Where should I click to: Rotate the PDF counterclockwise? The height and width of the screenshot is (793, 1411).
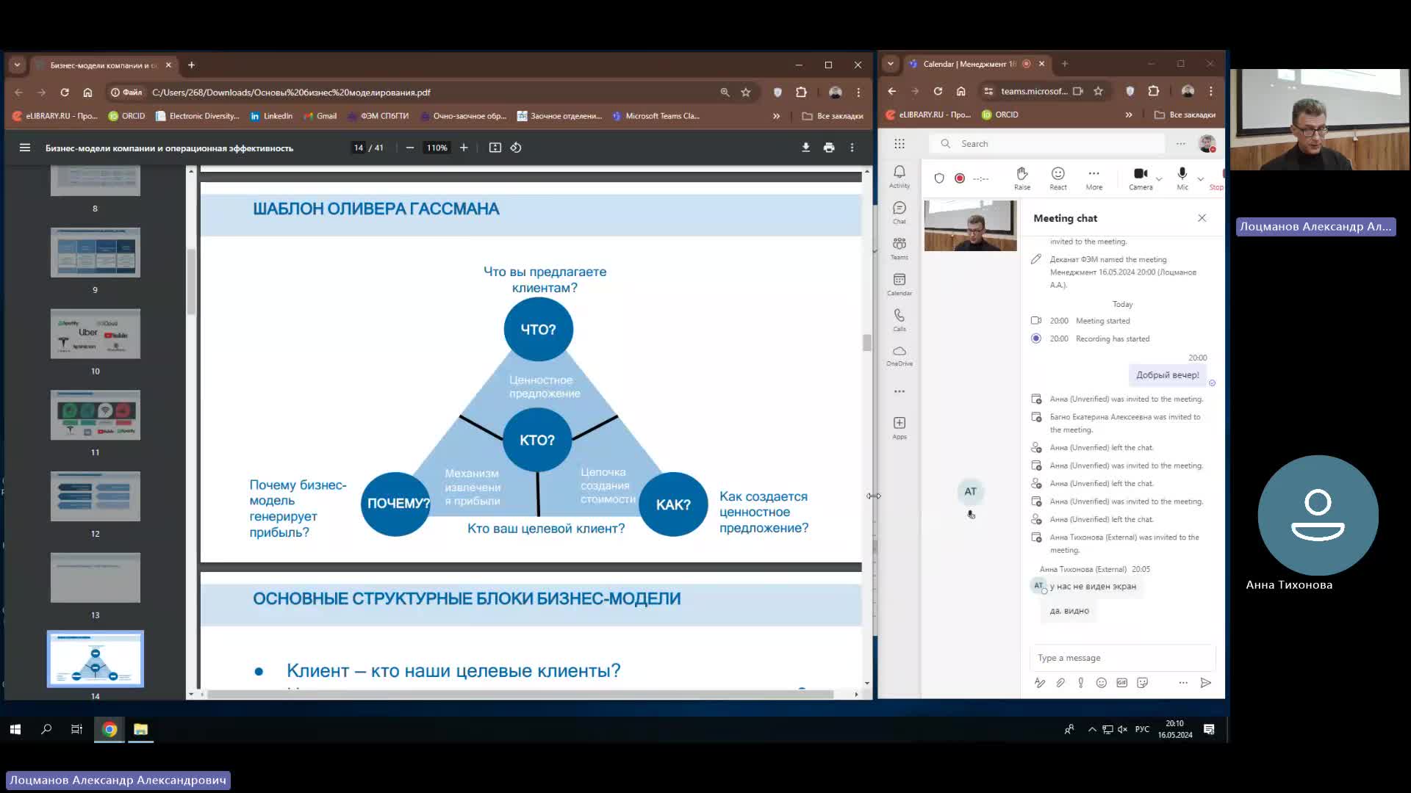(516, 148)
